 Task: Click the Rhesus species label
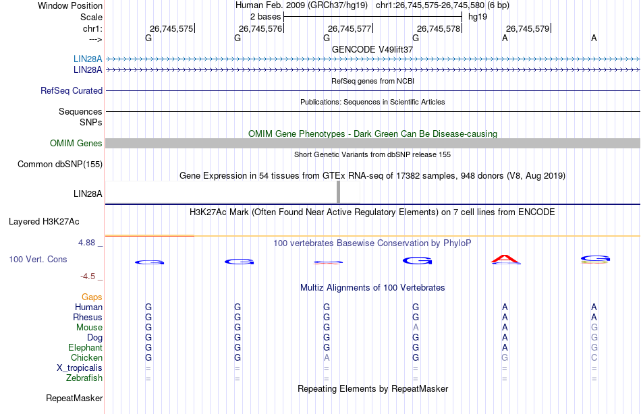pos(88,317)
